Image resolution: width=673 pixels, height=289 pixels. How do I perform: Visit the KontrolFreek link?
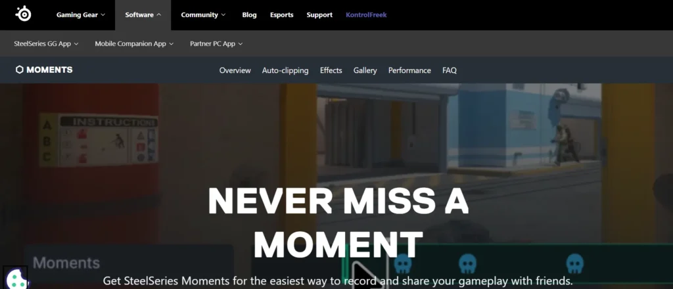point(366,14)
